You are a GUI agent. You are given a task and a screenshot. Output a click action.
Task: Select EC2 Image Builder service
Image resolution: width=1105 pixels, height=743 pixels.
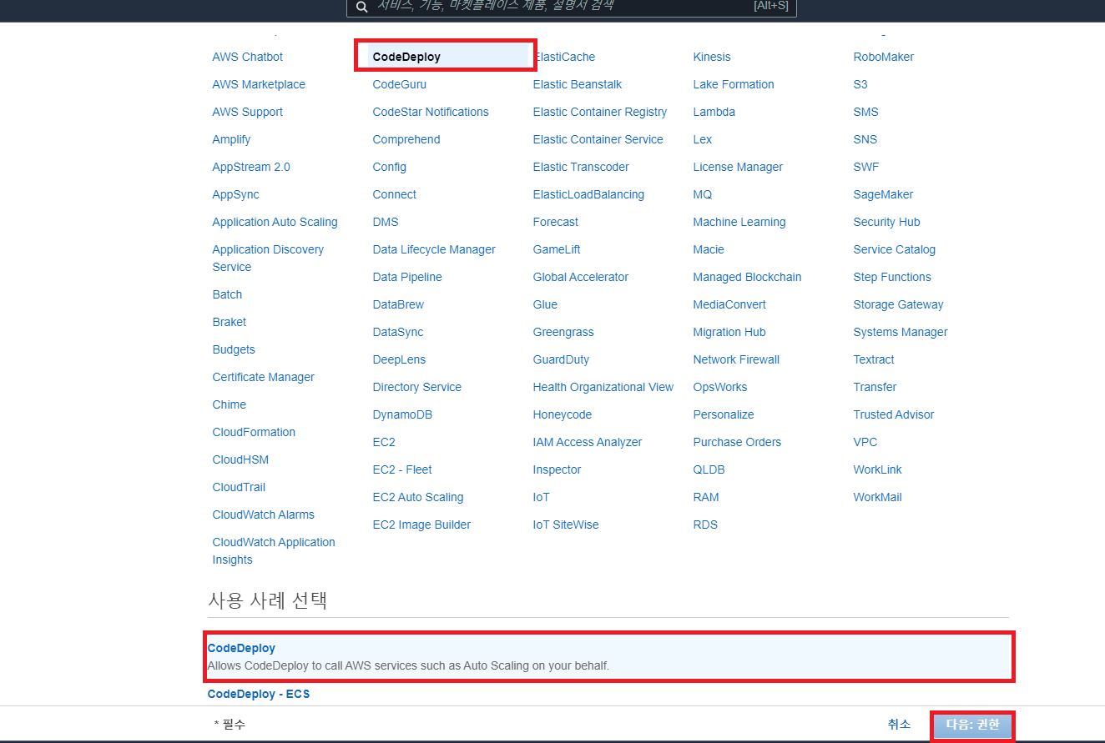(421, 525)
